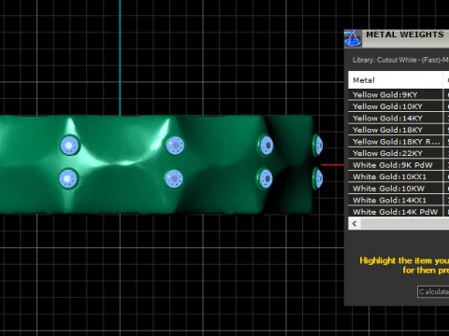Select the Yellow Gold:9KY row
This screenshot has width=449, height=336.
398,94
